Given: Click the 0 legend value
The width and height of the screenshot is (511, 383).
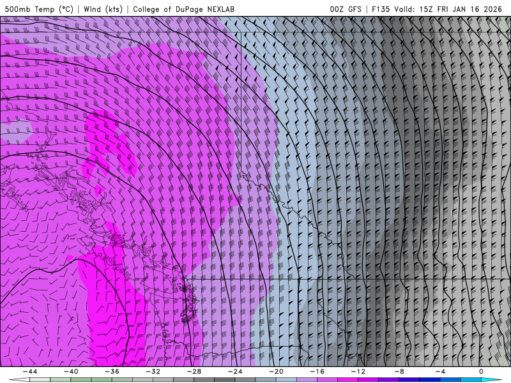Looking at the screenshot, I should tap(481, 372).
